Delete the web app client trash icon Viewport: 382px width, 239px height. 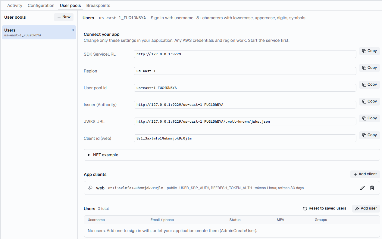pos(372,188)
